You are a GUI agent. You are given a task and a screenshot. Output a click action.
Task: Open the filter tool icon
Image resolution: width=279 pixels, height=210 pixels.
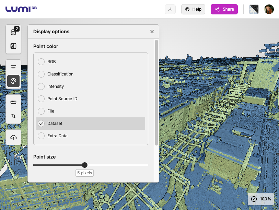pos(13,67)
